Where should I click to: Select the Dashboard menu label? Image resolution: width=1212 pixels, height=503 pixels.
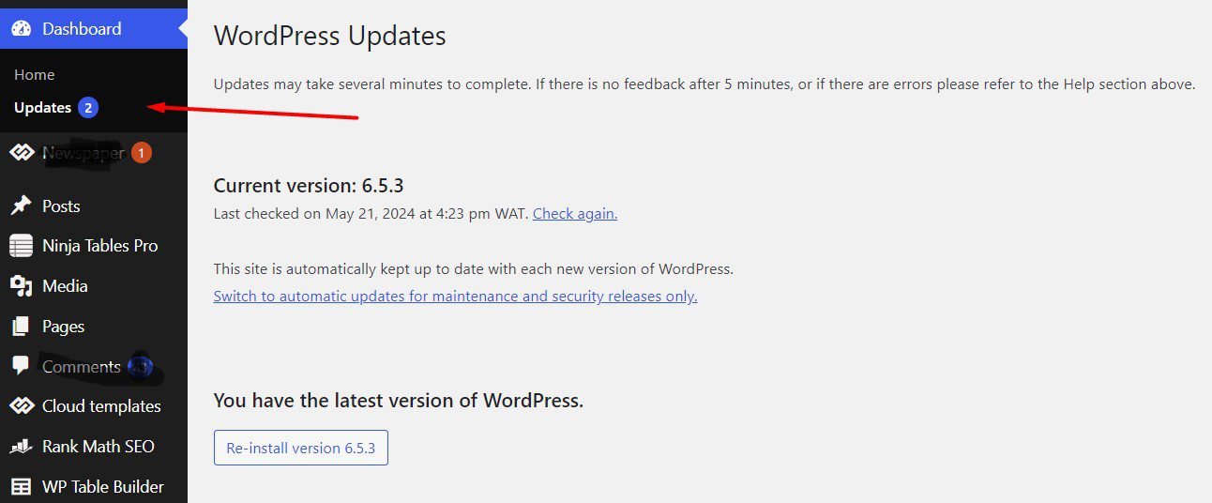point(82,29)
